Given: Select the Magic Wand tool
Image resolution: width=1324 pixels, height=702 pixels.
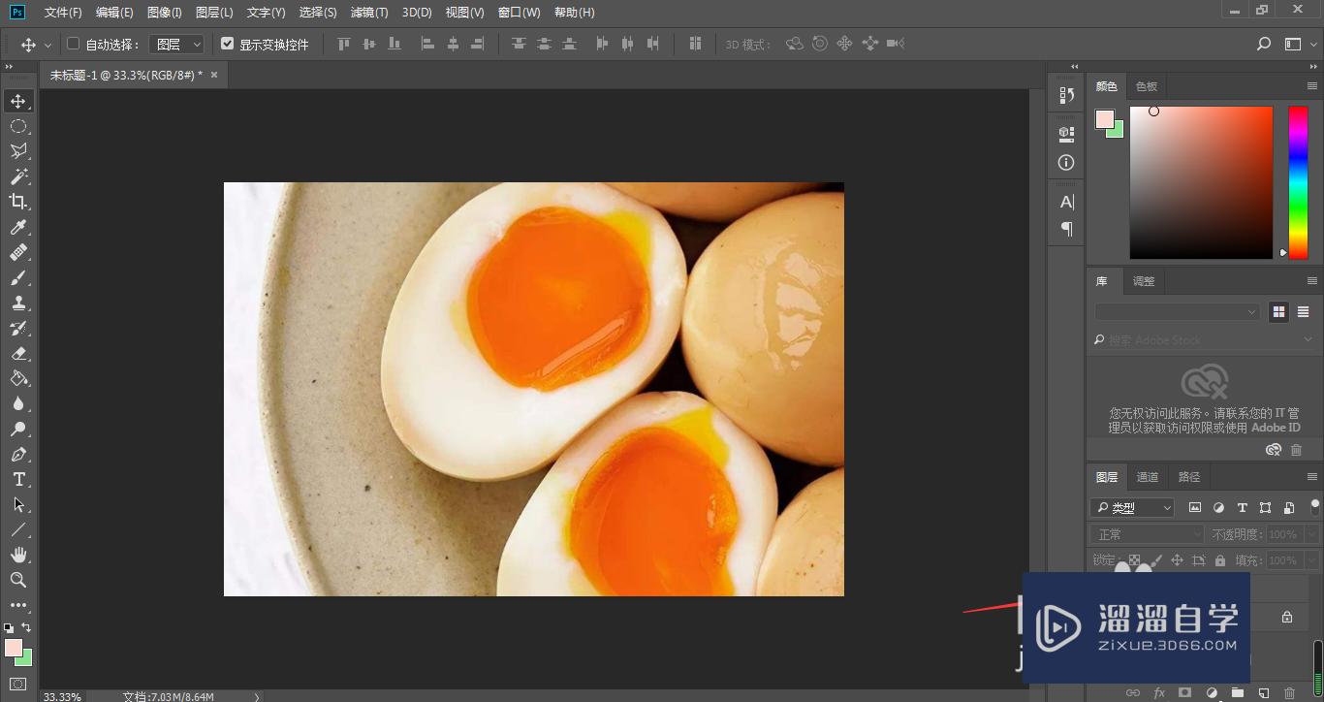Looking at the screenshot, I should [x=18, y=176].
